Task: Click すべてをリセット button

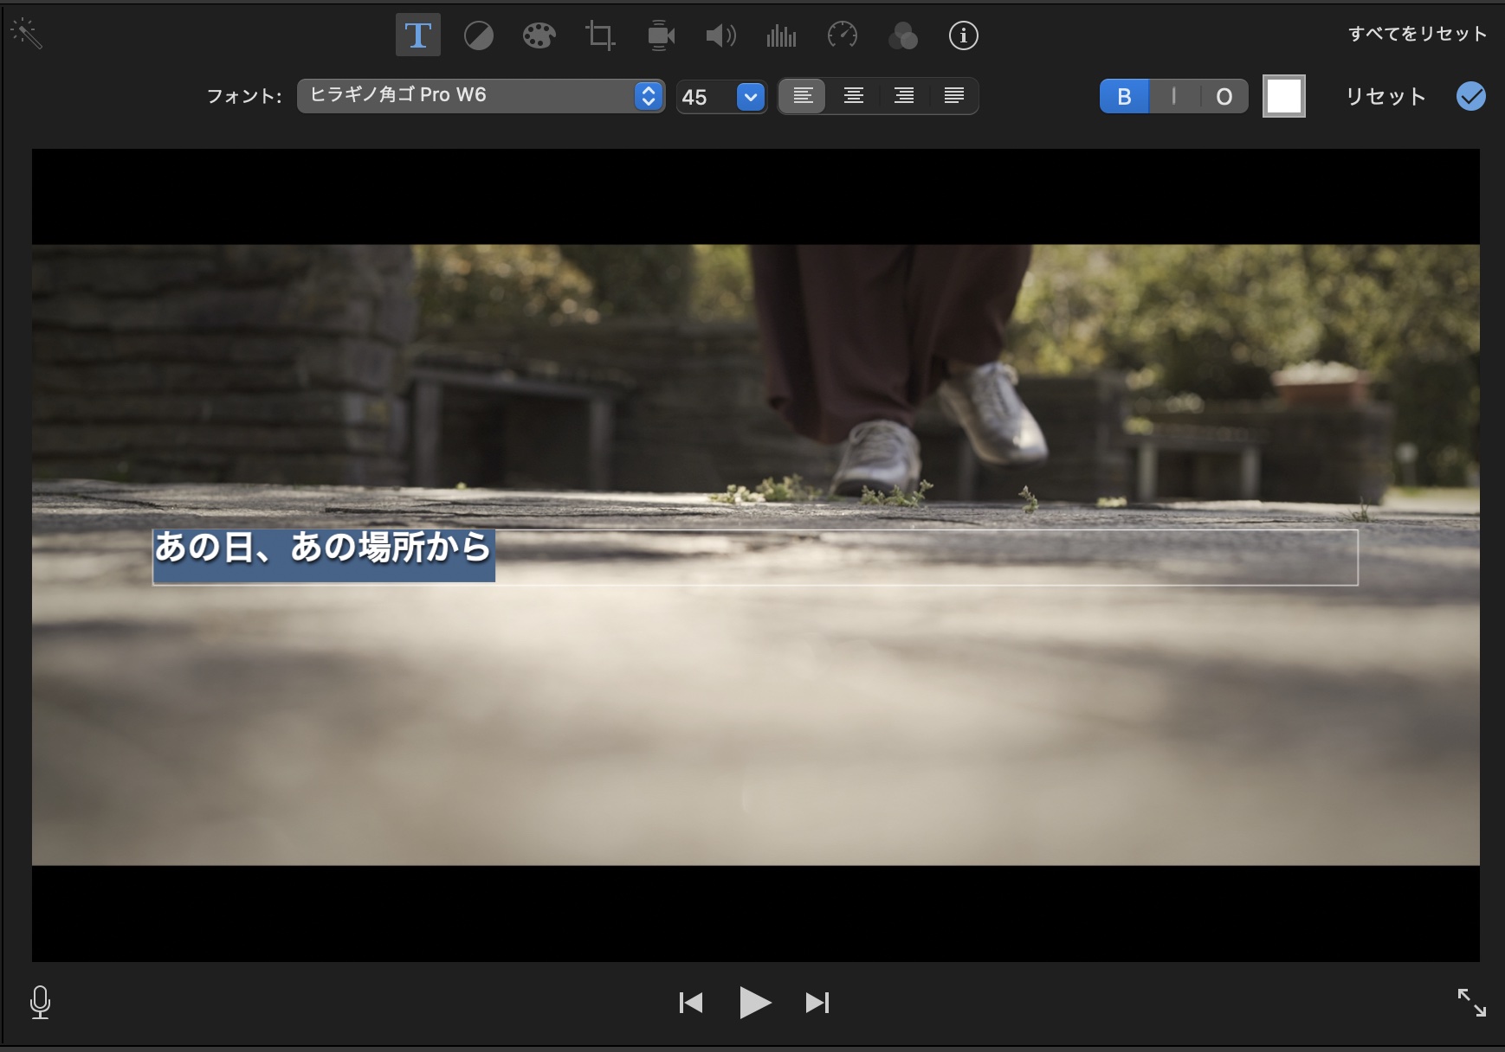Action: tap(1417, 34)
